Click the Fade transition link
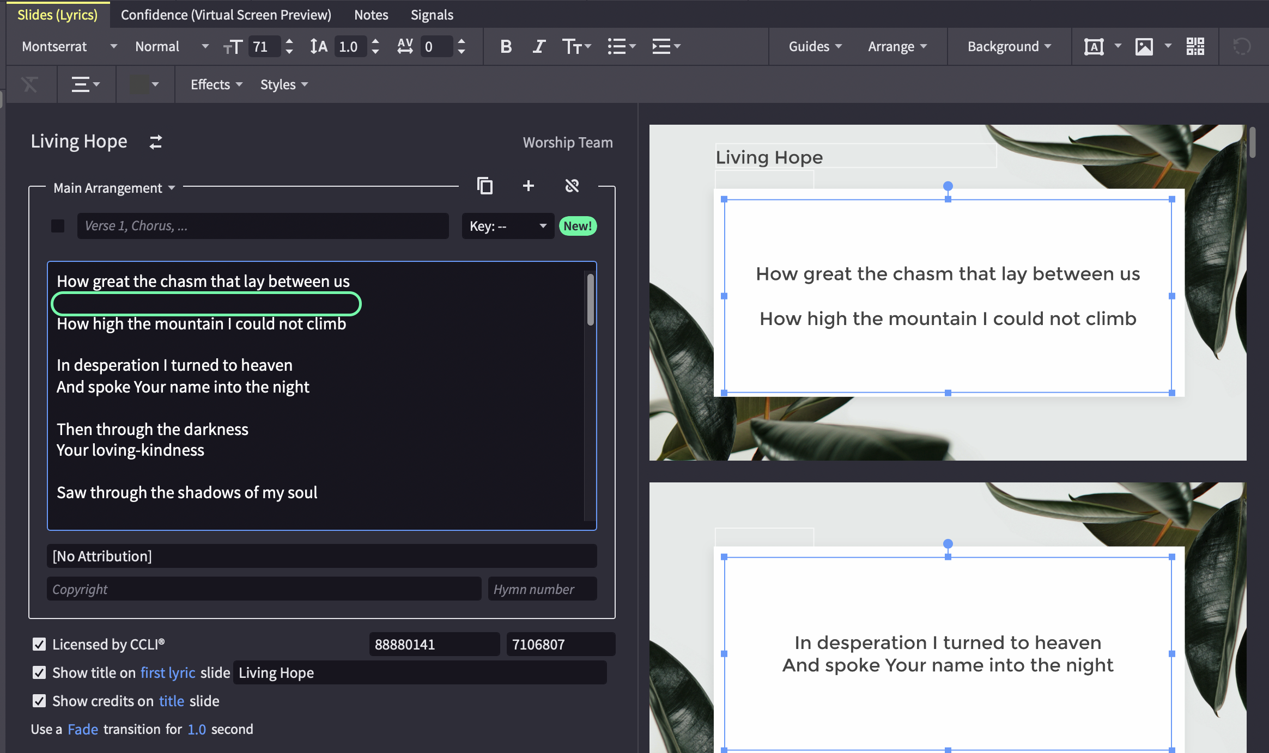Viewport: 1269px width, 753px height. click(83, 729)
